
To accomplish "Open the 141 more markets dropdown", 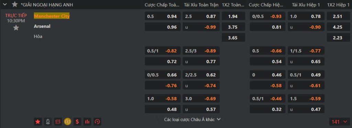I will click(339, 122).
